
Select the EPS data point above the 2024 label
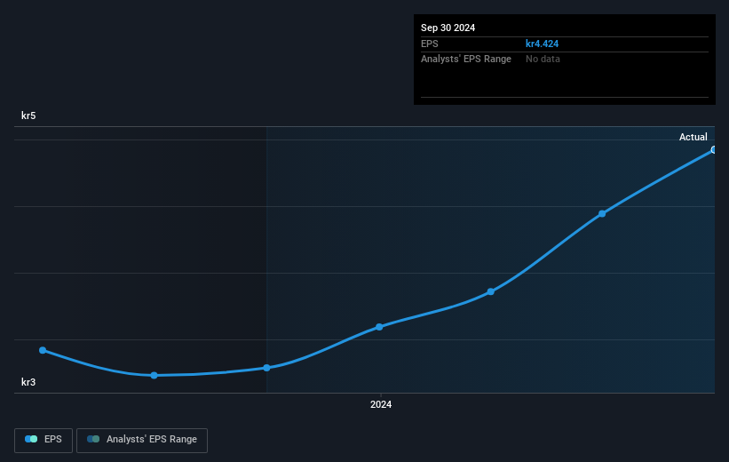pos(379,327)
